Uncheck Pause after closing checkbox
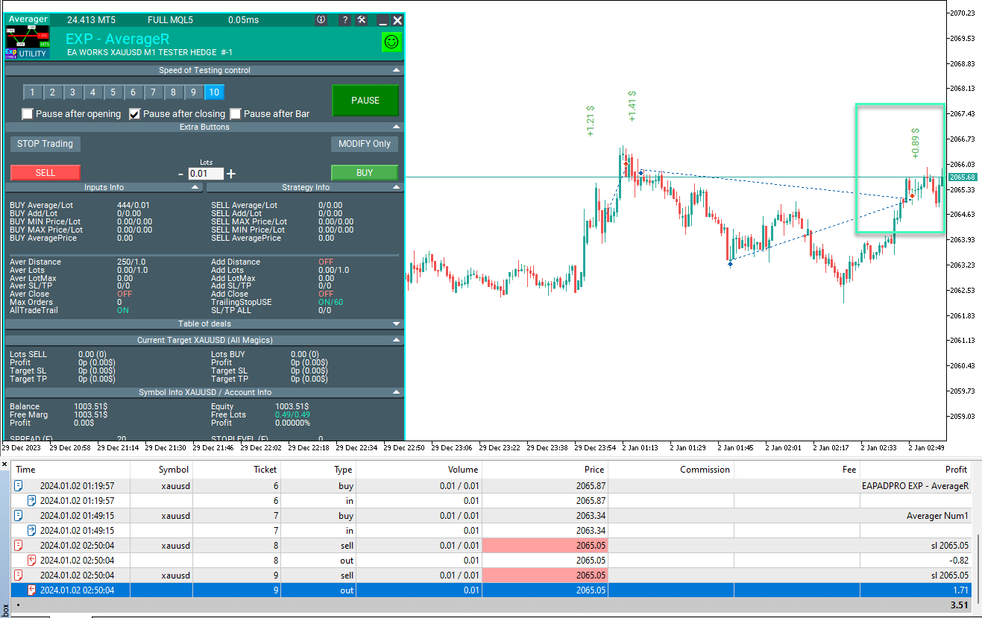 tap(135, 114)
